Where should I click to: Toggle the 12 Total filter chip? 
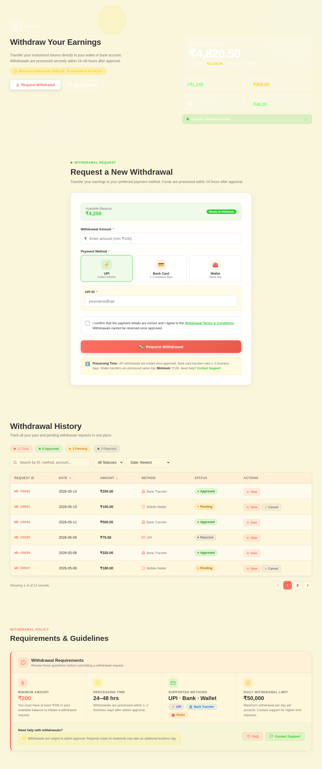(21, 449)
